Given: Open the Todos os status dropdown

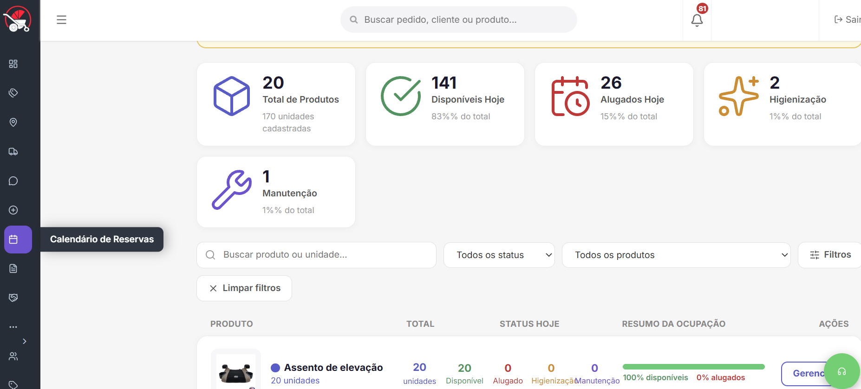Looking at the screenshot, I should point(499,255).
